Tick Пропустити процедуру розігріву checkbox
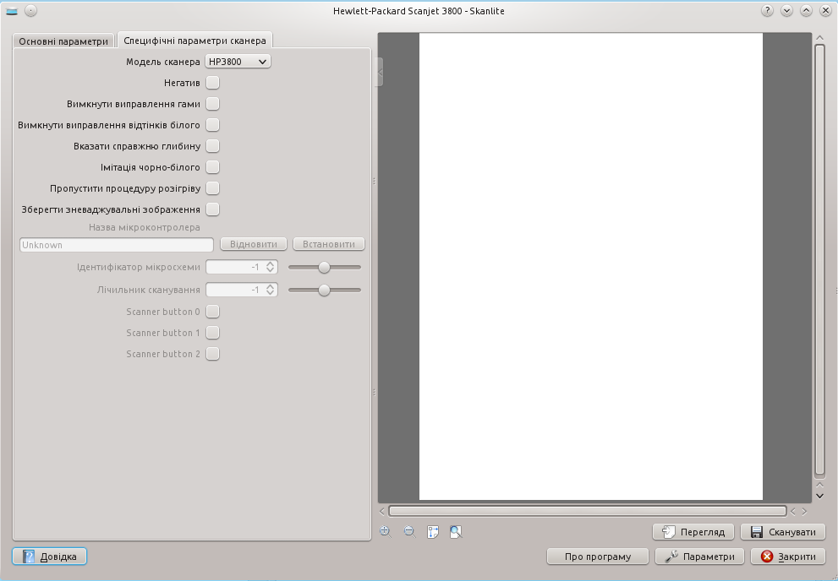This screenshot has height=581, width=838. (x=213, y=188)
